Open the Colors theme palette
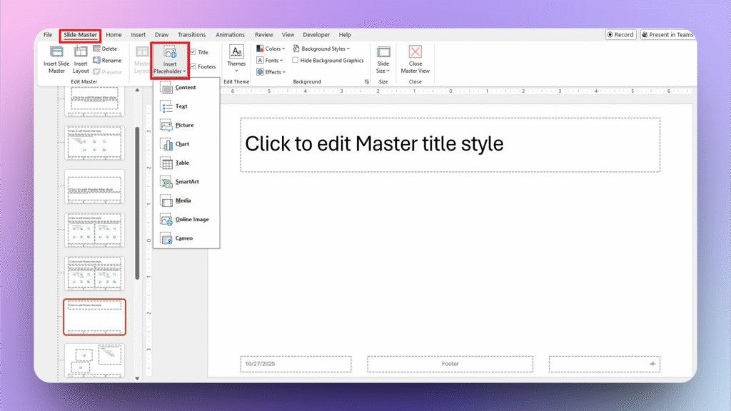The image size is (731, 411). pyautogui.click(x=271, y=48)
